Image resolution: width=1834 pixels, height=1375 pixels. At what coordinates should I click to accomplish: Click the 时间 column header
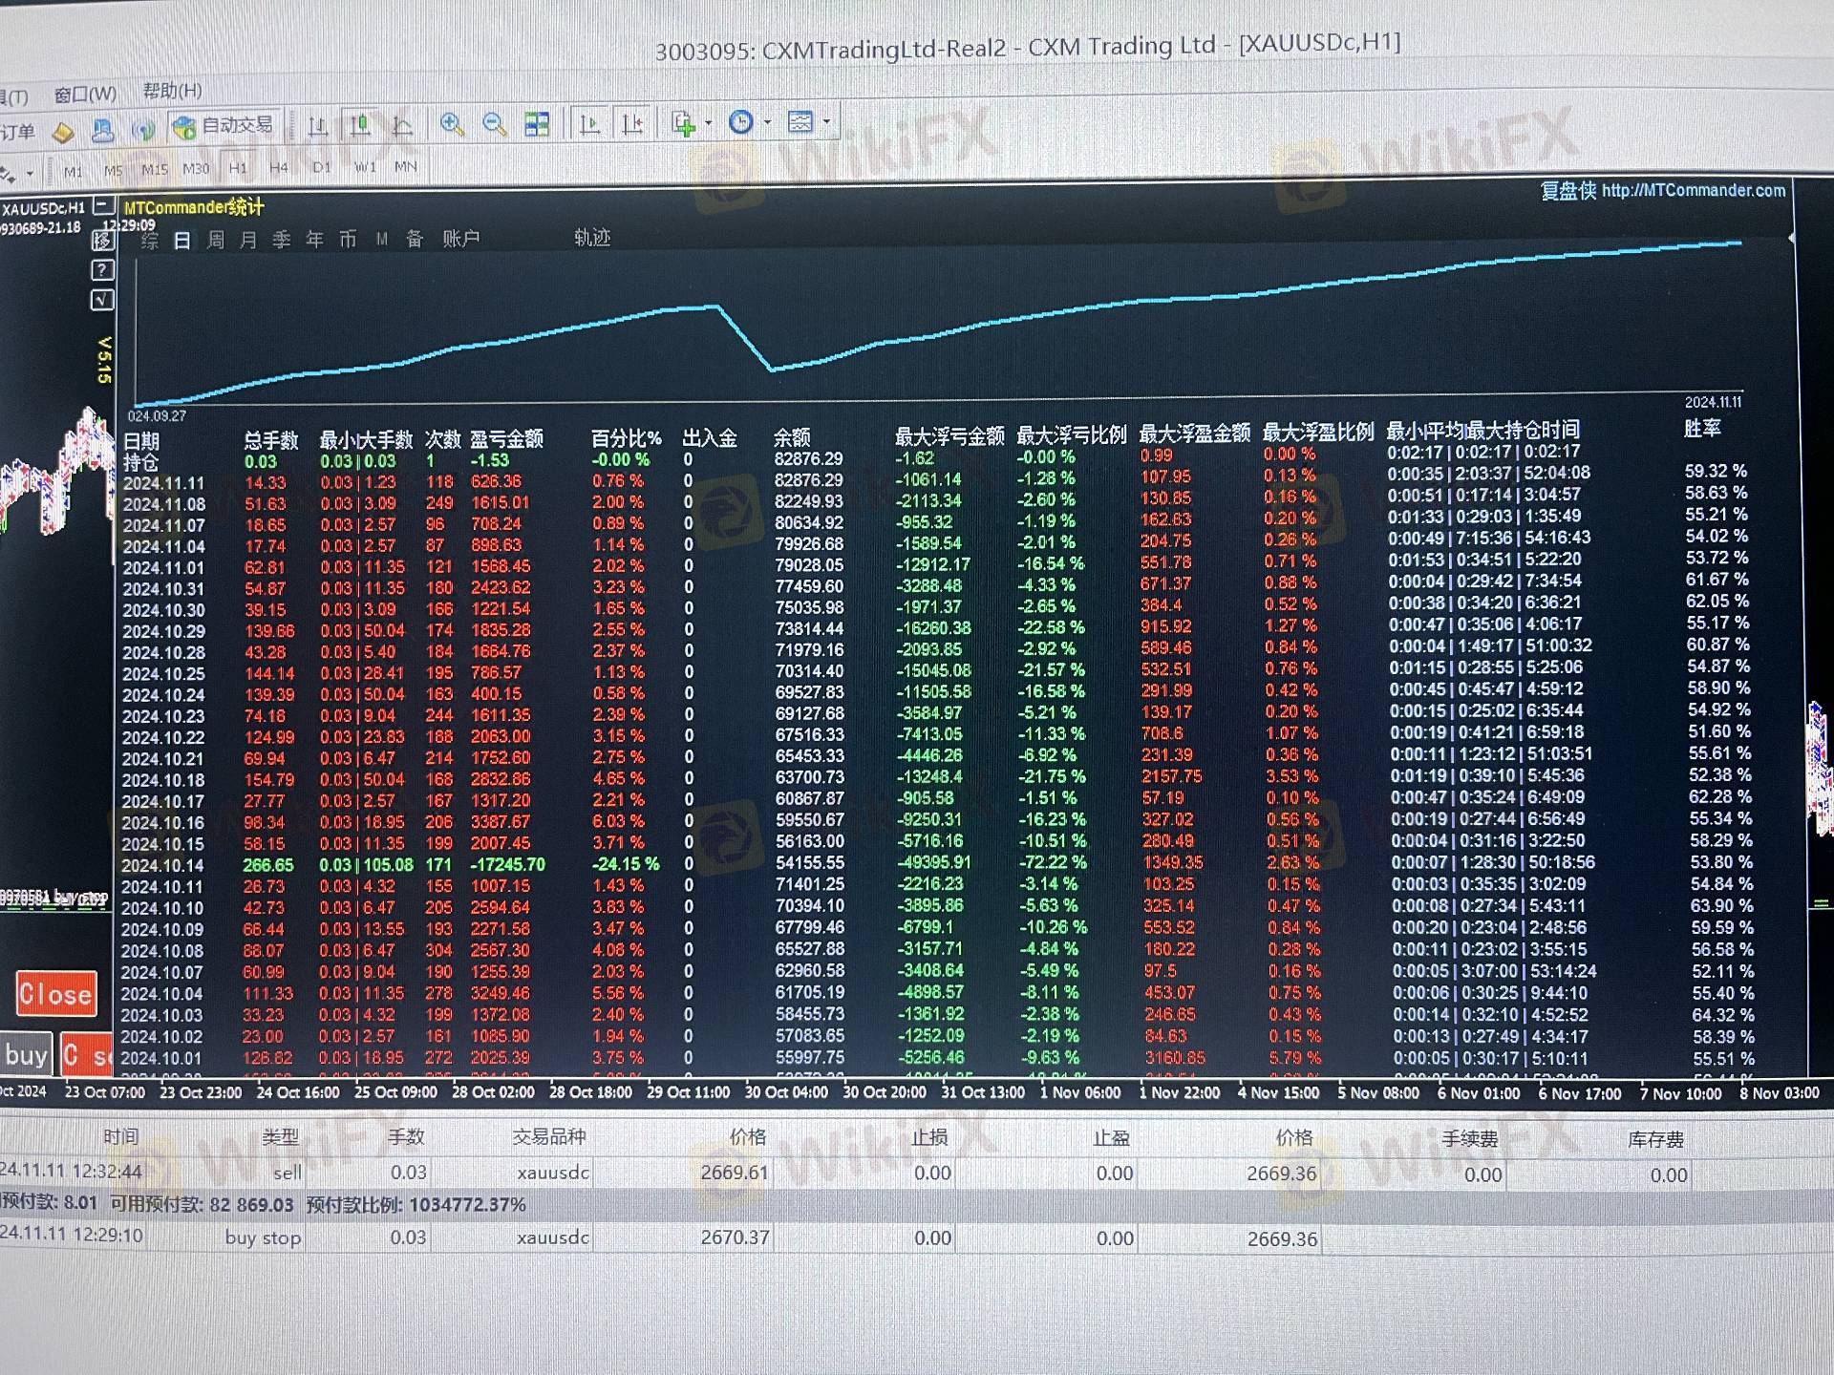pyautogui.click(x=121, y=1136)
